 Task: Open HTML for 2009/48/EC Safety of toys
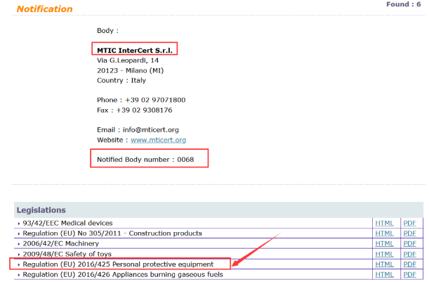click(384, 254)
